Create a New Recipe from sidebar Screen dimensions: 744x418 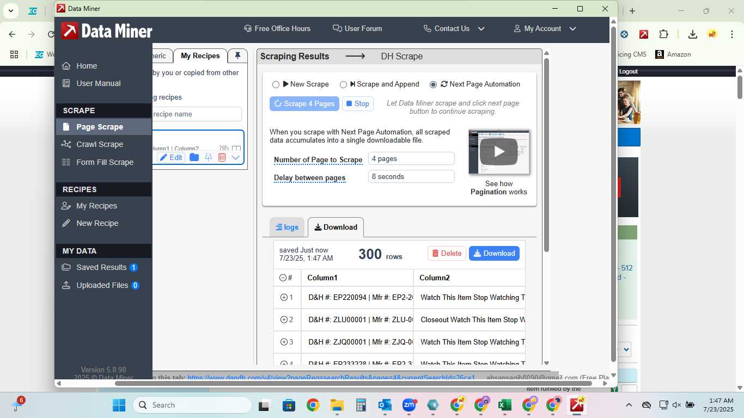coord(97,223)
